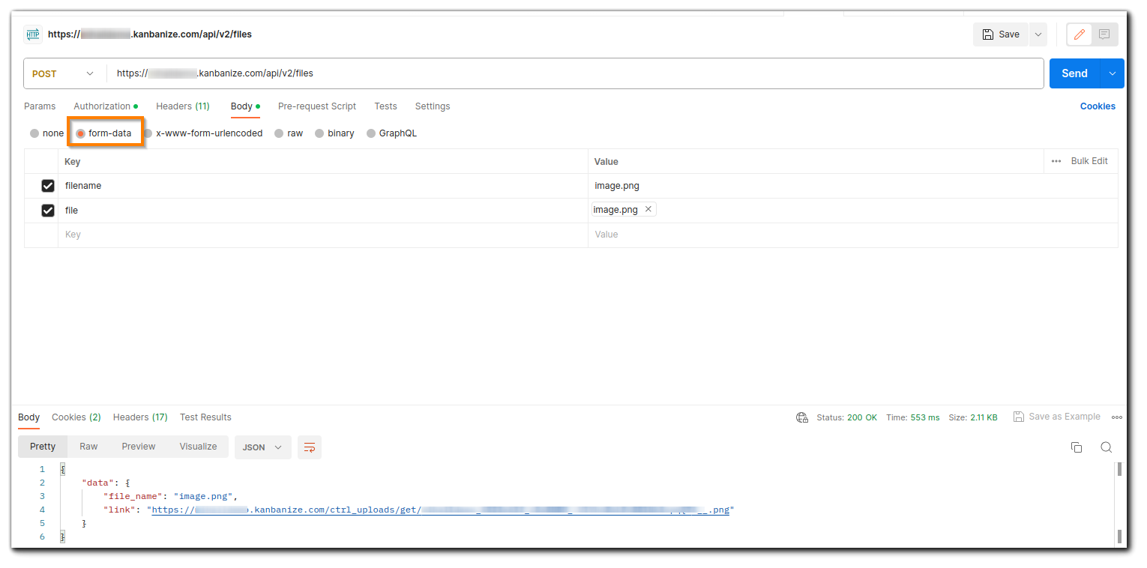
Task: Open the Test Results tab
Action: (205, 417)
